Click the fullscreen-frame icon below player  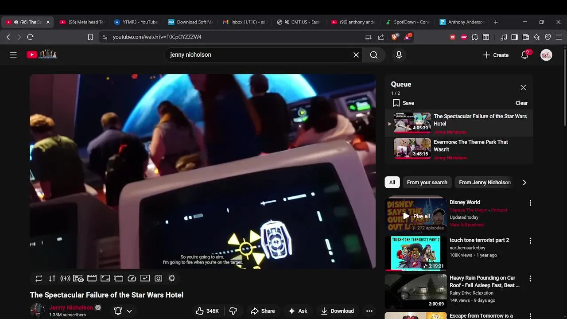tap(105, 278)
